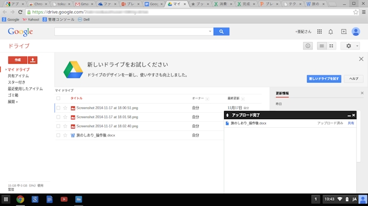This screenshot has height=206, width=368.
Task: Minimize the upload complete panel
Action: (x=349, y=115)
